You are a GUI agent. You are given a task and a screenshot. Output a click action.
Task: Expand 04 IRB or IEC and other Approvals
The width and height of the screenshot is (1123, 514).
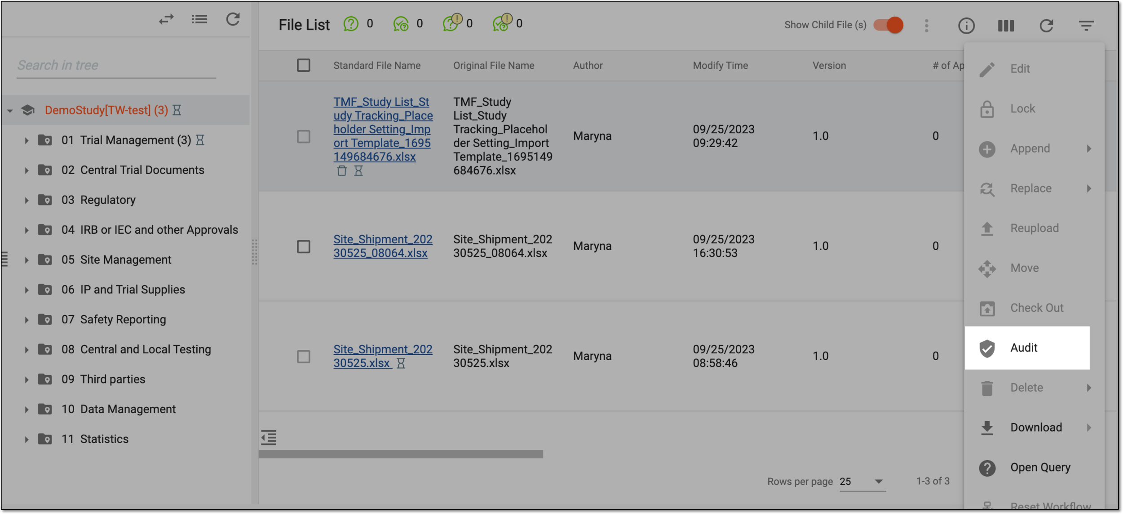27,230
